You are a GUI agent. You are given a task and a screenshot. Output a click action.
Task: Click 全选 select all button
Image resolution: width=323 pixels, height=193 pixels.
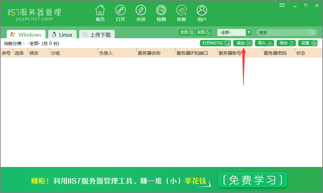187,32
